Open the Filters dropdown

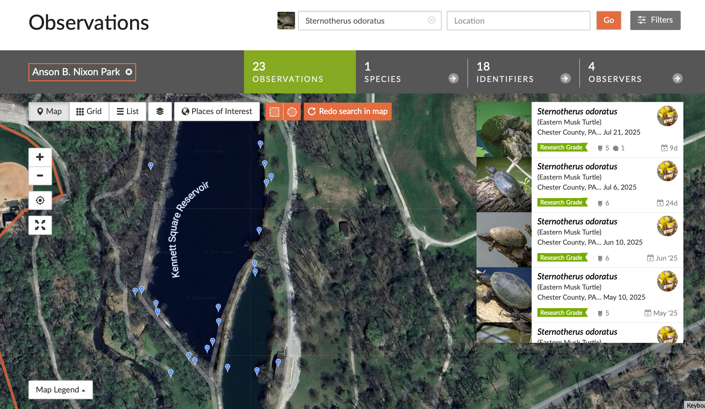point(655,20)
